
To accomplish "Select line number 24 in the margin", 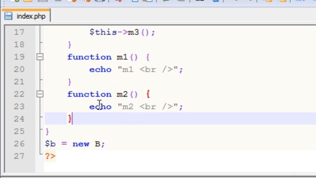I will pyautogui.click(x=19, y=119).
